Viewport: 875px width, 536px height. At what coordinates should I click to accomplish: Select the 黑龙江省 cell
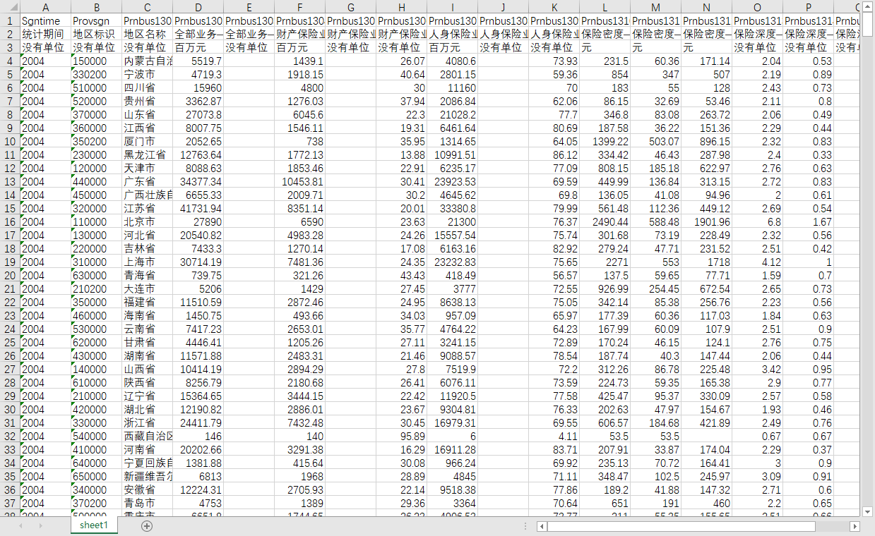[147, 154]
